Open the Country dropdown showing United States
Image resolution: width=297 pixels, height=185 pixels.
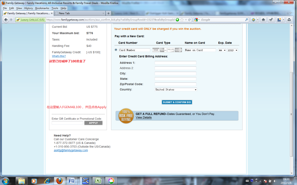[x=176, y=90]
